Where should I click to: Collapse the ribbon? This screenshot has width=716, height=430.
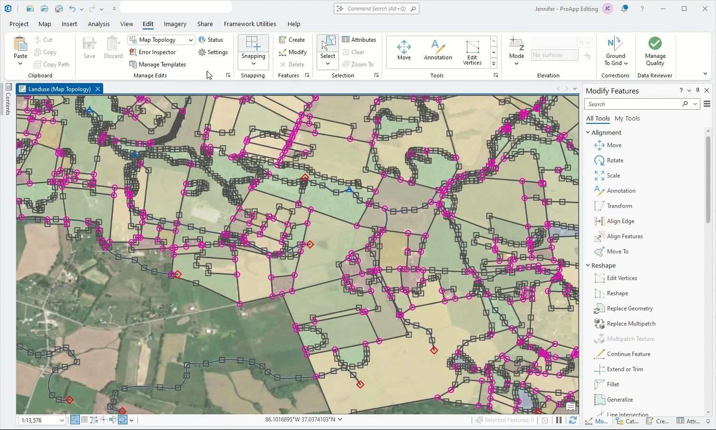705,74
